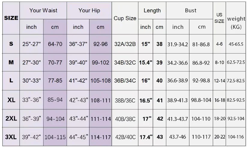The width and height of the screenshot is (247, 147).
Task: Click the US SIZE column header
Action: pyautogui.click(x=219, y=18)
